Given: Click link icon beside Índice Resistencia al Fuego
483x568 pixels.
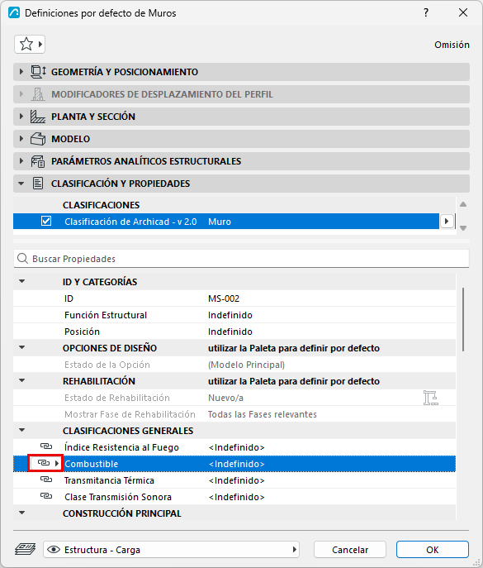Looking at the screenshot, I should [x=46, y=446].
